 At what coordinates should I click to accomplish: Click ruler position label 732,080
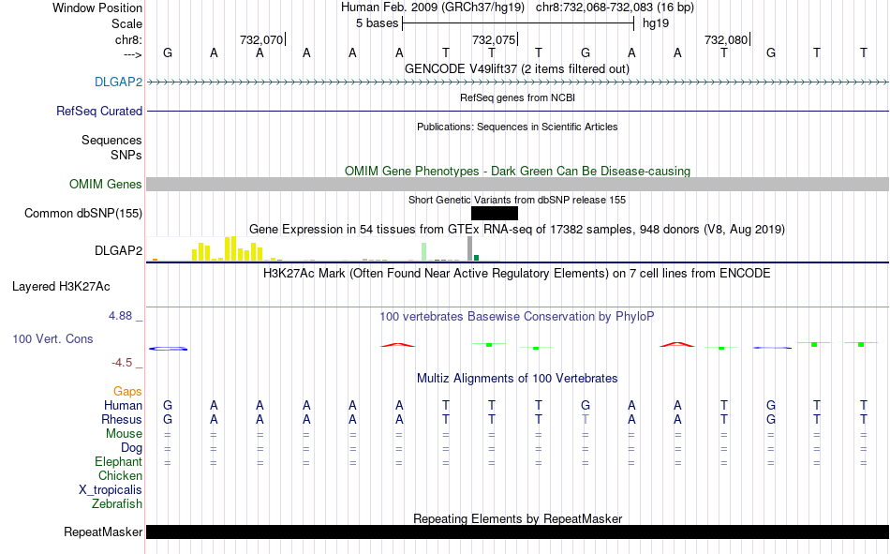tap(726, 39)
